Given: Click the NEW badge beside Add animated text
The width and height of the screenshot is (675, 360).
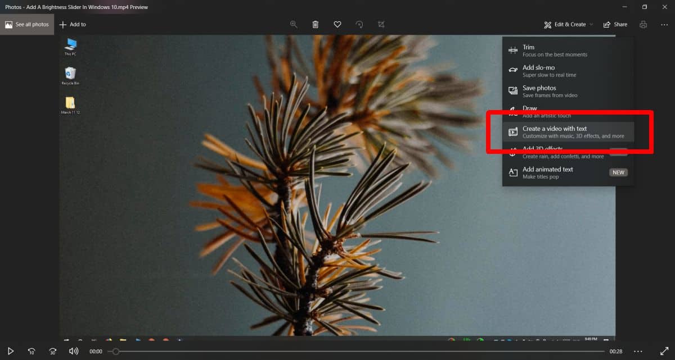Looking at the screenshot, I should (x=618, y=172).
